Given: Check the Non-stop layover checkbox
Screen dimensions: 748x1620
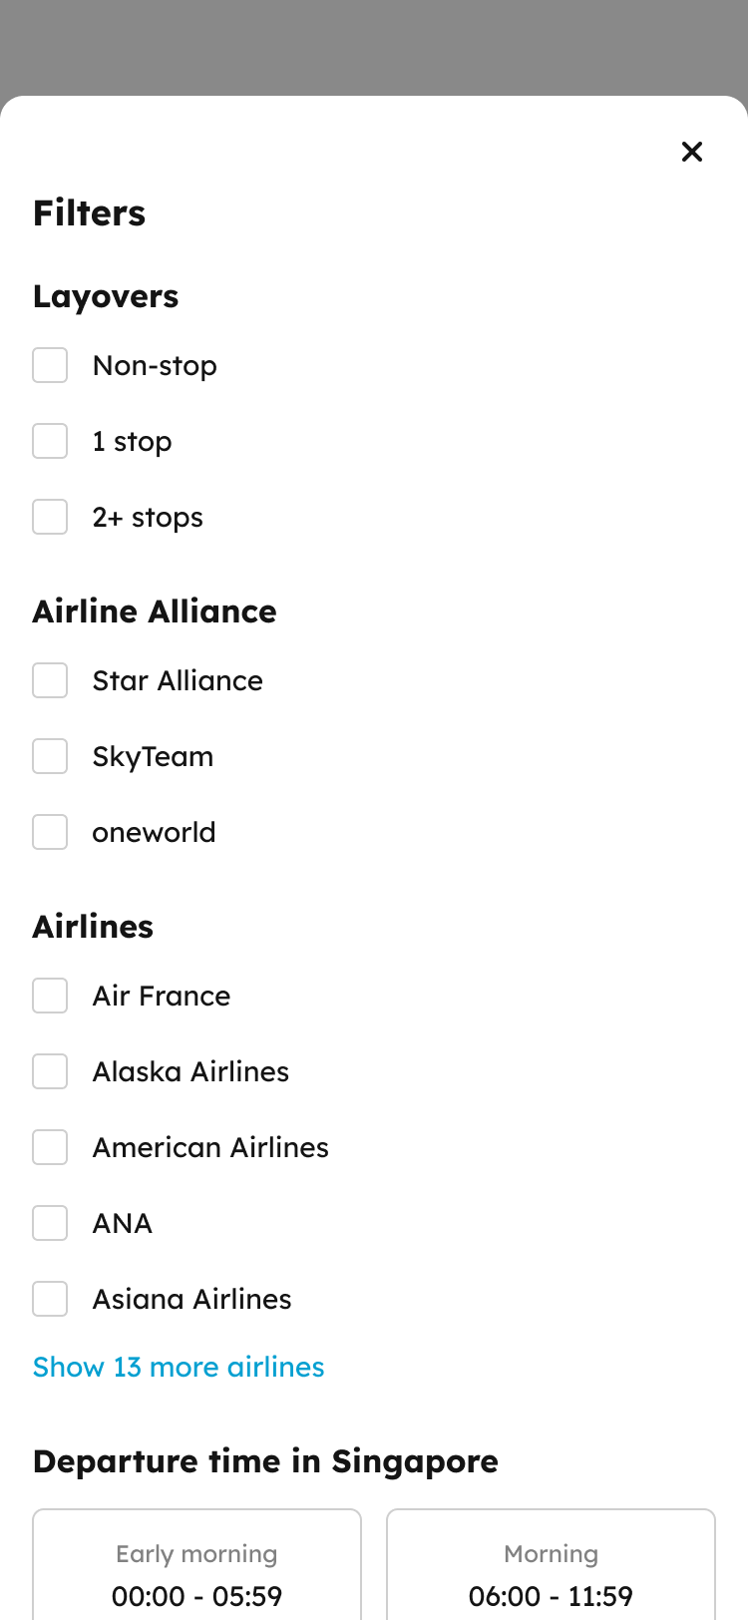Looking at the screenshot, I should [x=50, y=365].
